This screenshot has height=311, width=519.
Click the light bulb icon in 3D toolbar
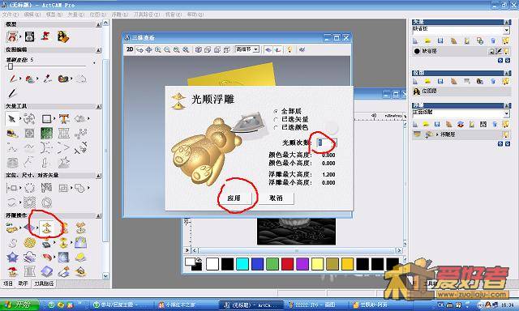[x=290, y=49]
